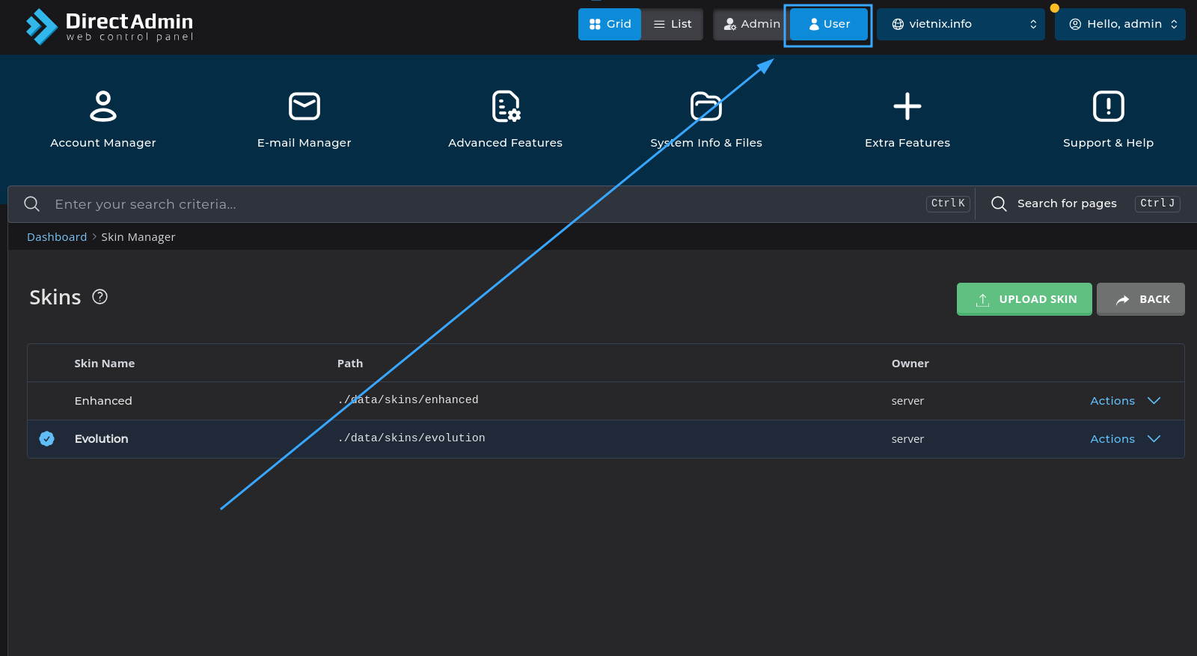
Task: Click the DirectAdmin logo
Action: click(x=109, y=27)
